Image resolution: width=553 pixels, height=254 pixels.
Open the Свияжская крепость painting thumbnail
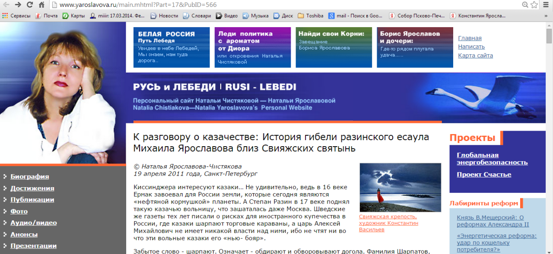coord(400,187)
